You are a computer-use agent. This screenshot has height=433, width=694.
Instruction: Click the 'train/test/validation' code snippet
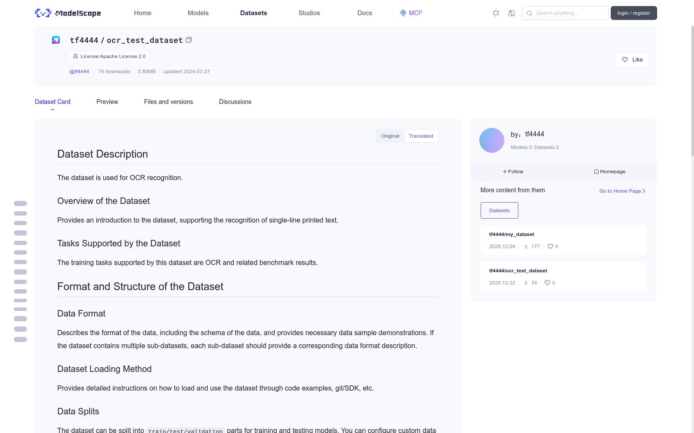tap(186, 430)
